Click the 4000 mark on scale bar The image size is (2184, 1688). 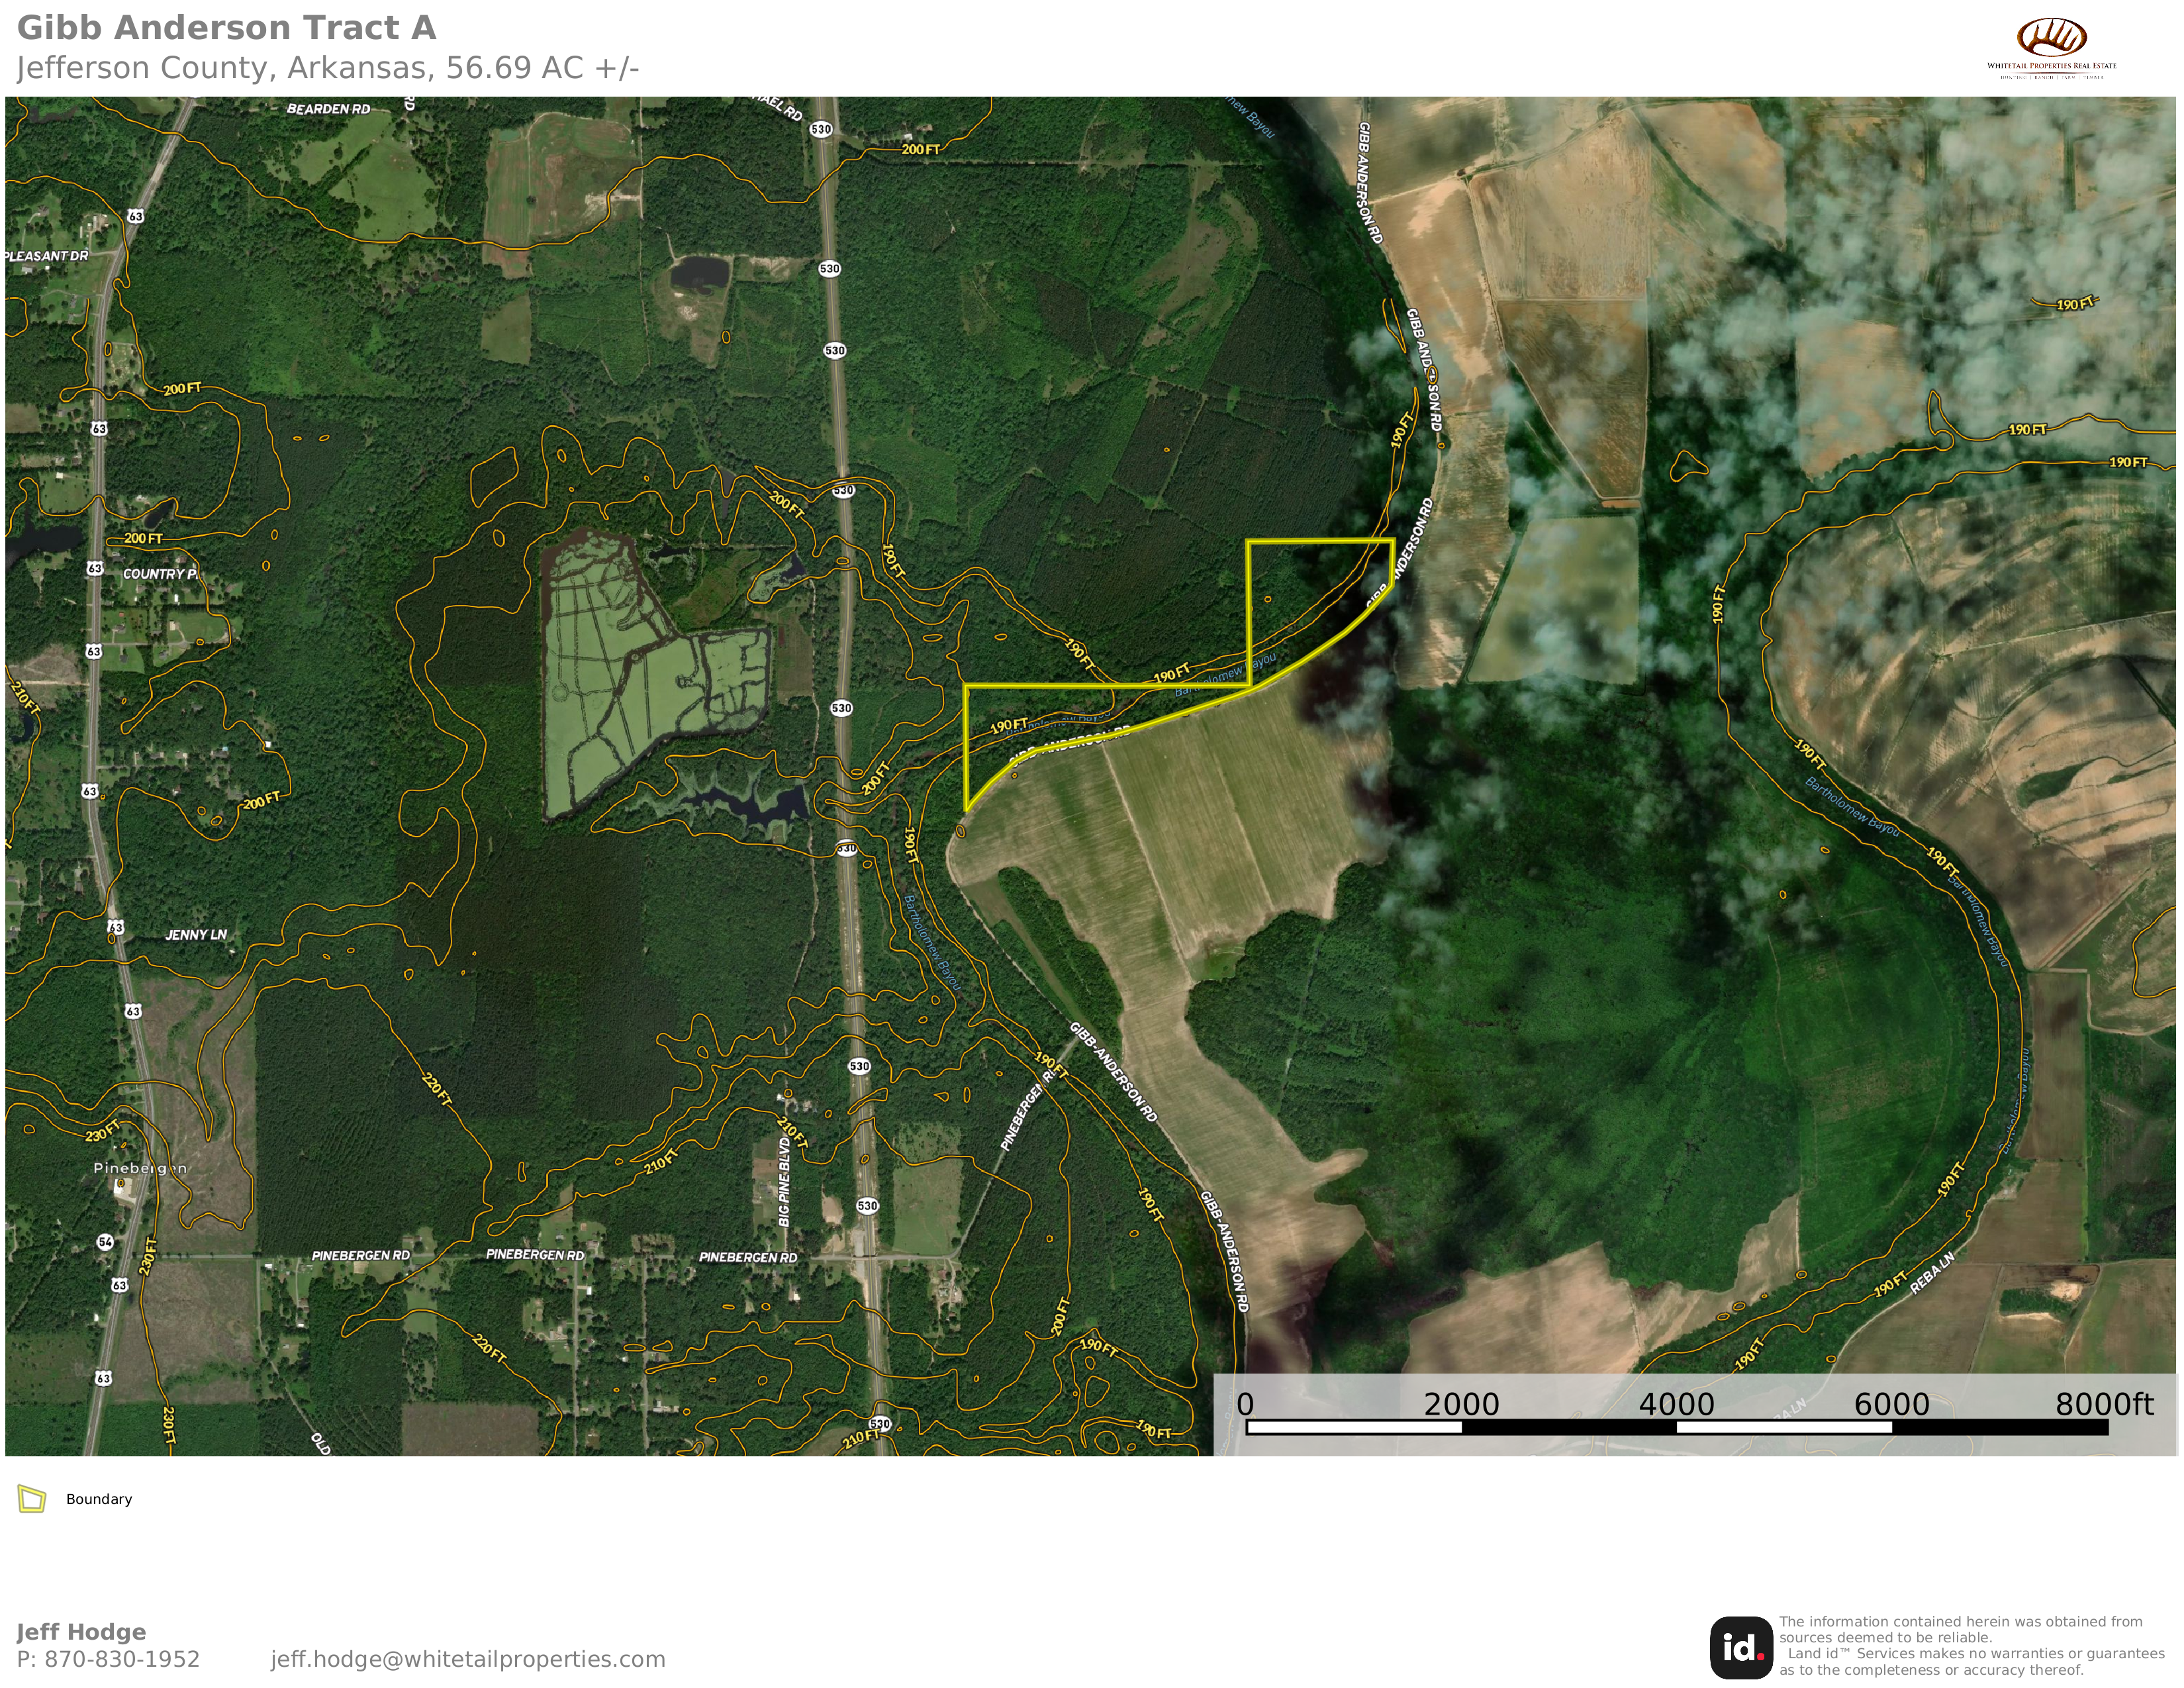(x=1676, y=1404)
